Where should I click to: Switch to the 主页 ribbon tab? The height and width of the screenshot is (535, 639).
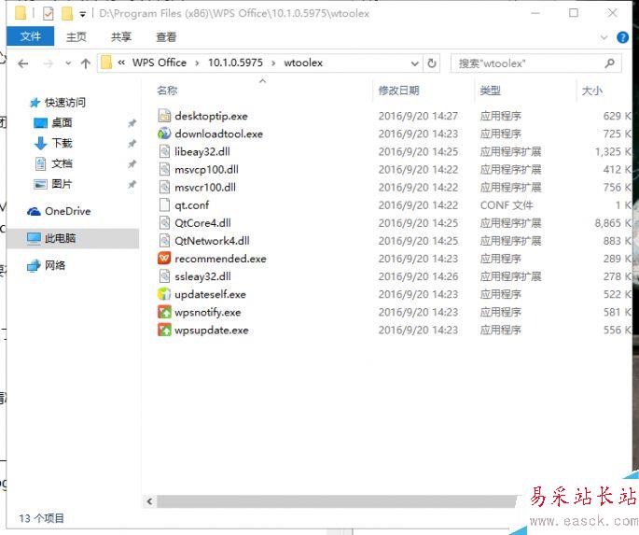(x=76, y=37)
